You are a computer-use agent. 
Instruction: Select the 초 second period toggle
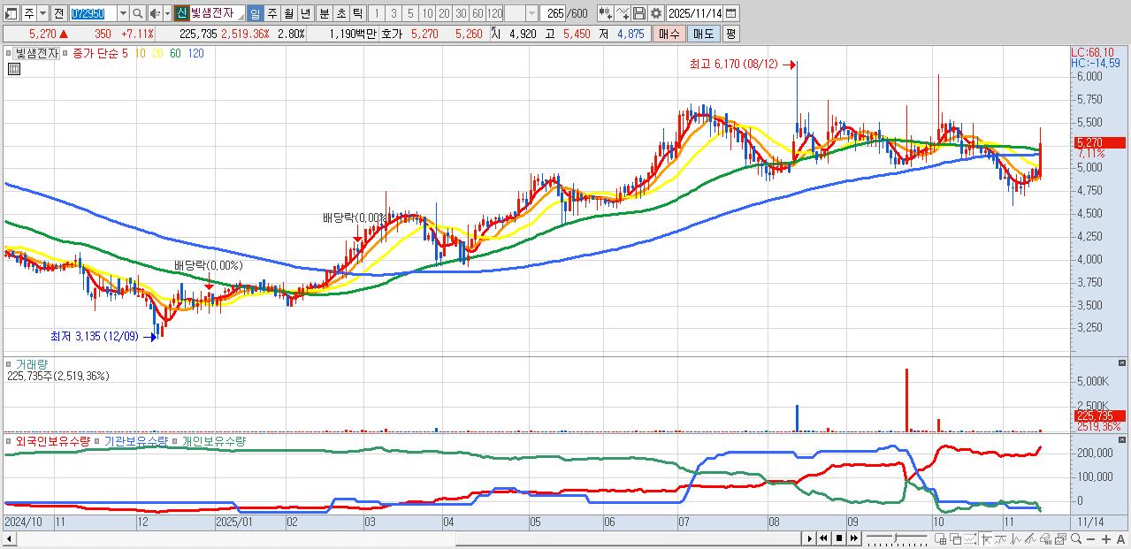(340, 13)
